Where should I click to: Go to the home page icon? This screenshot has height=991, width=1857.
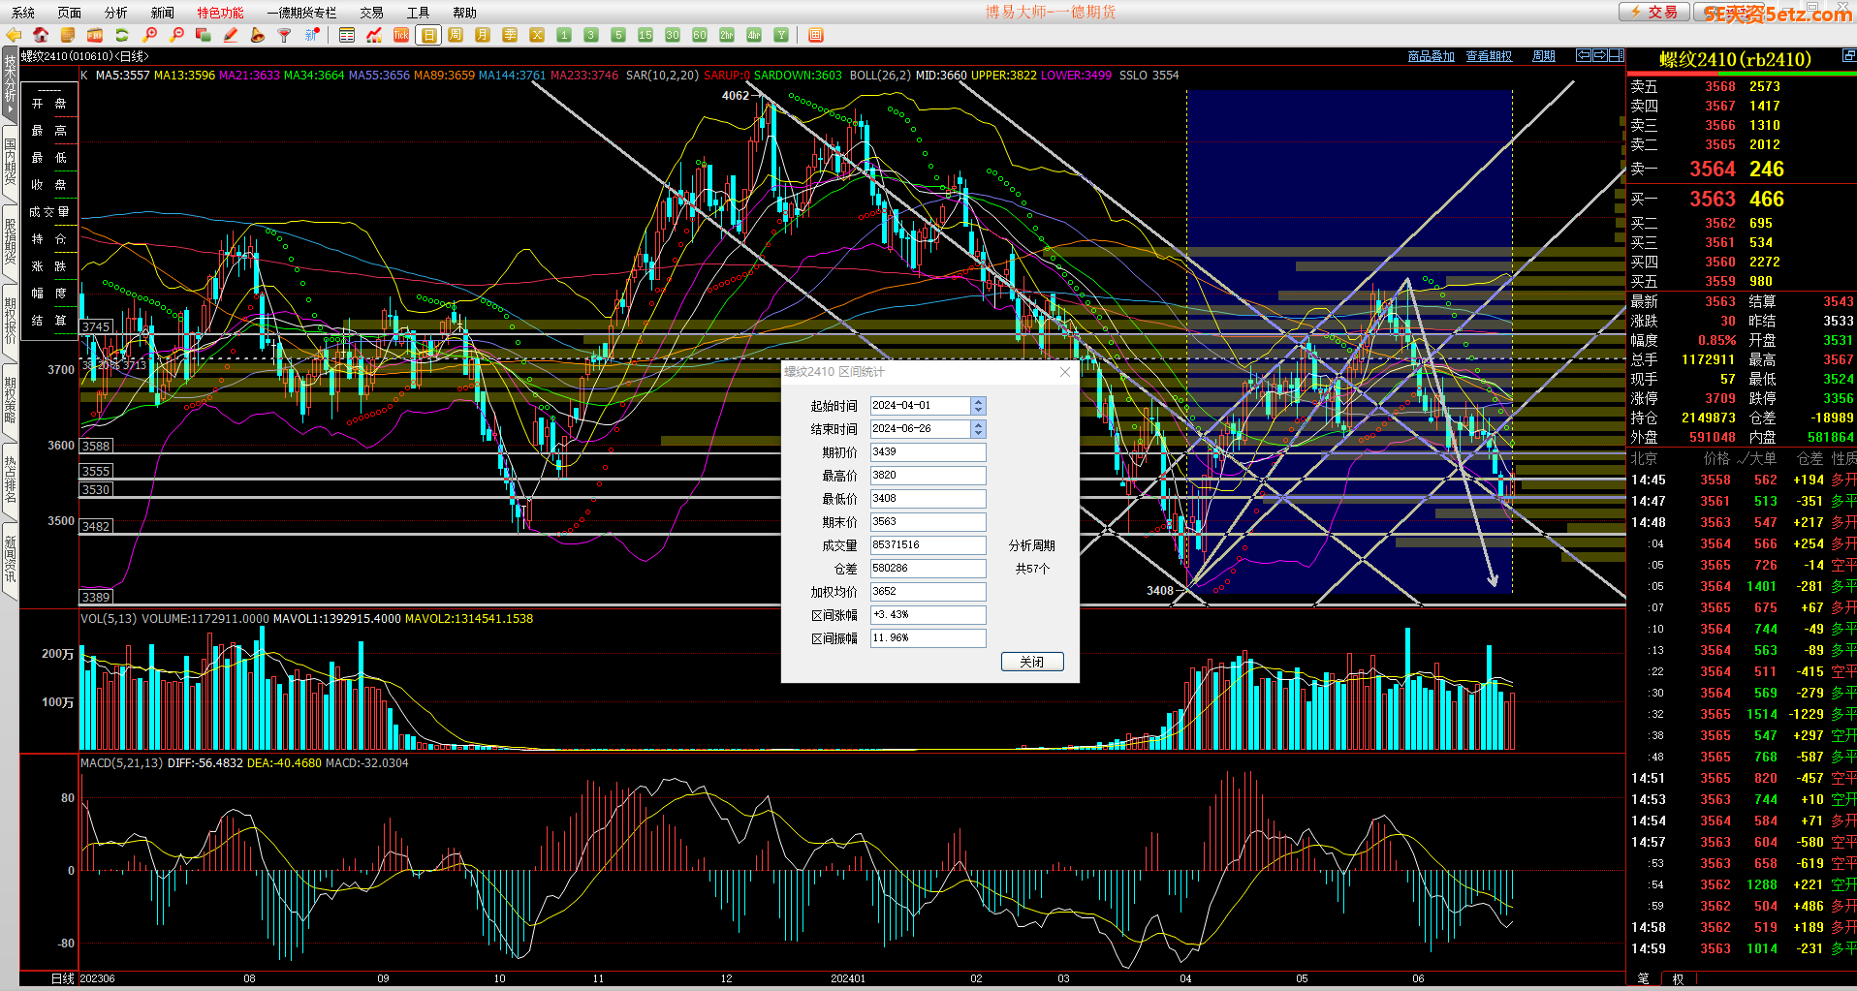coord(41,35)
